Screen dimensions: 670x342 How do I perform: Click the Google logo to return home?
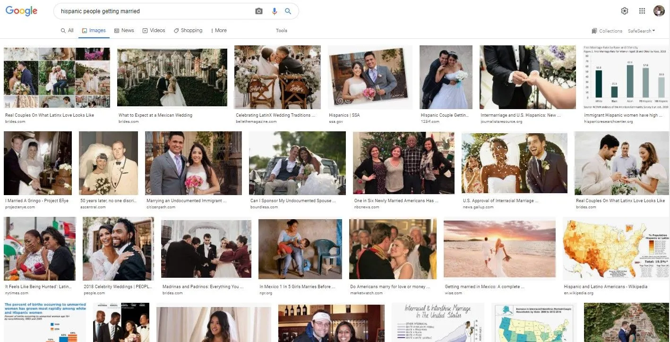[21, 10]
